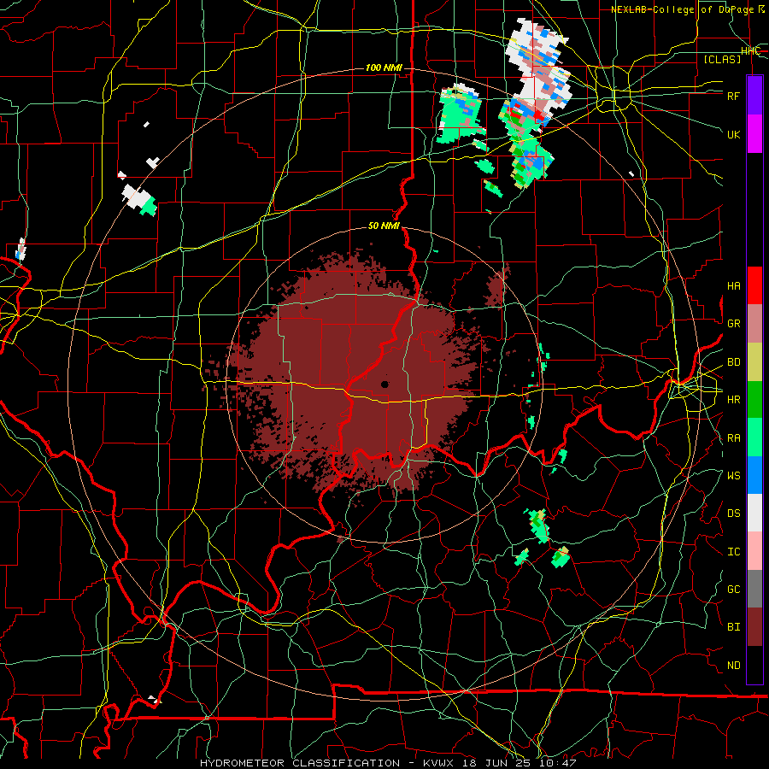Select the GC ground clutter gray swatch
Viewport: 769px width, 769px height.
coord(754,589)
